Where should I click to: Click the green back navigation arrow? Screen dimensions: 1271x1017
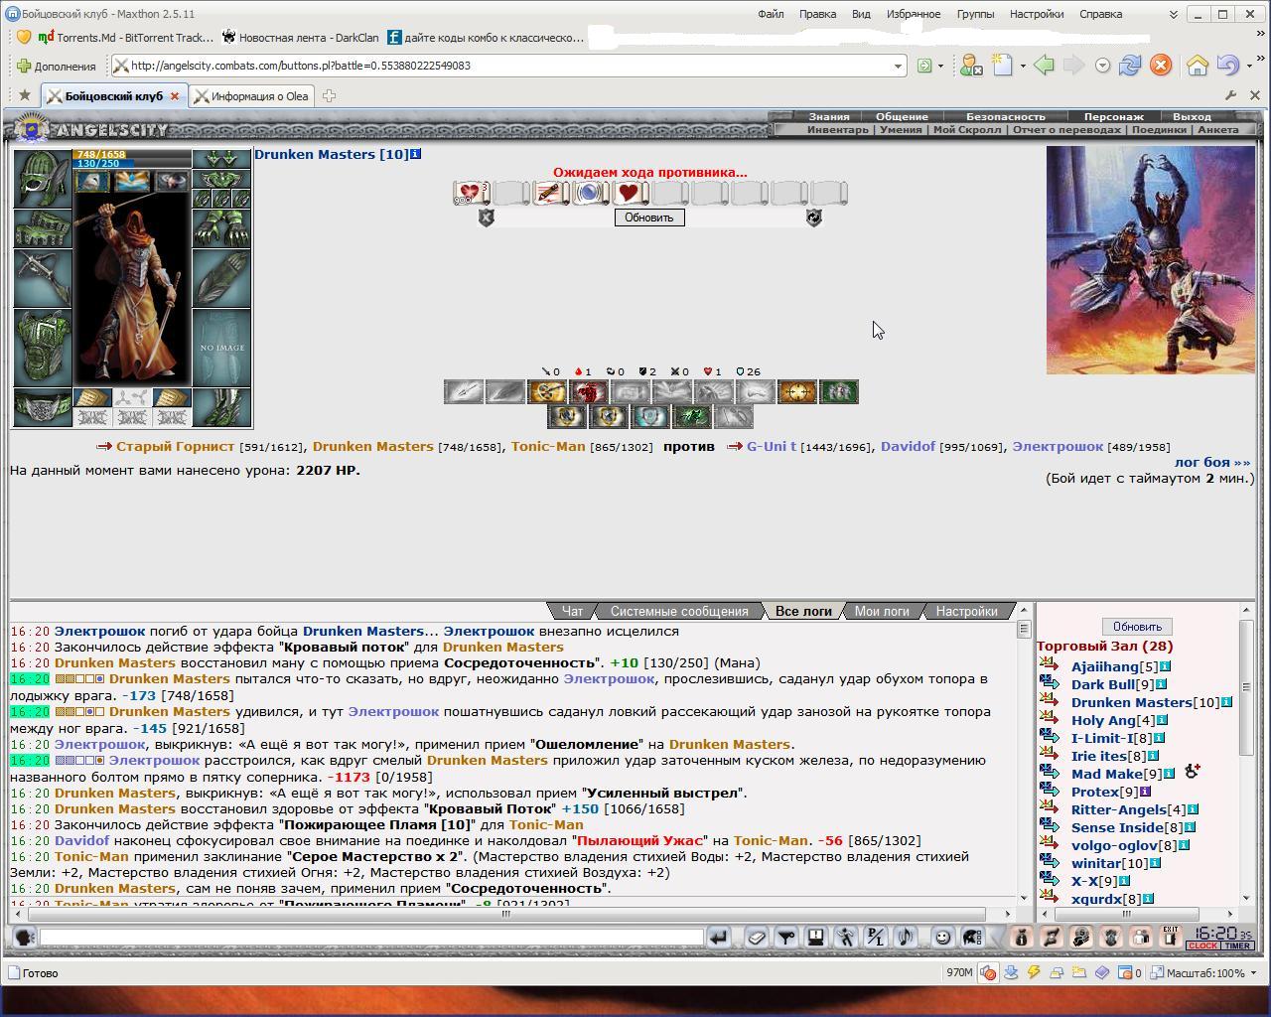[x=1043, y=66]
